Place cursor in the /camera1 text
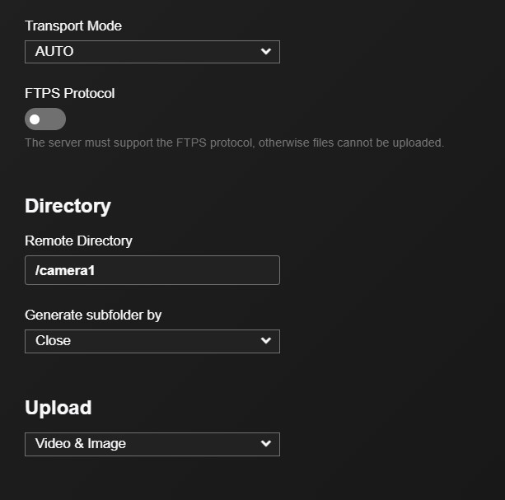Screen dimensions: 505x500 click(x=65, y=270)
